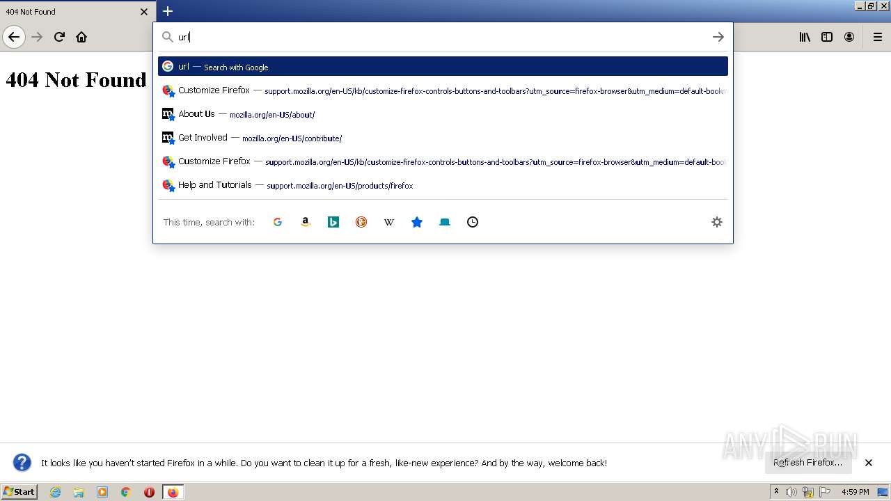Image resolution: width=891 pixels, height=501 pixels.
Task: Select the 404 Not Found tab
Action: click(x=78, y=11)
